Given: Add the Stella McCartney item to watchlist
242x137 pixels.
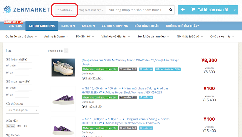Looking at the screenshot, I should 100,69.
